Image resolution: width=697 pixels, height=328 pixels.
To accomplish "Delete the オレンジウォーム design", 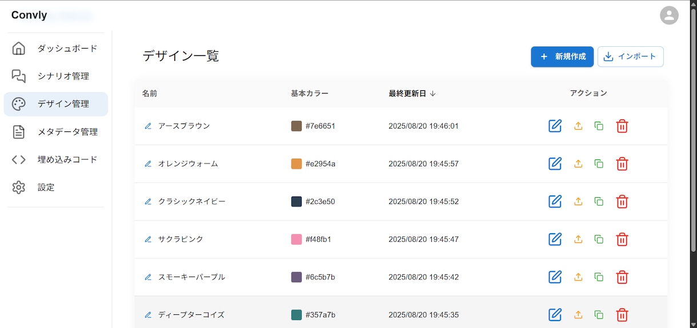I will pos(622,163).
